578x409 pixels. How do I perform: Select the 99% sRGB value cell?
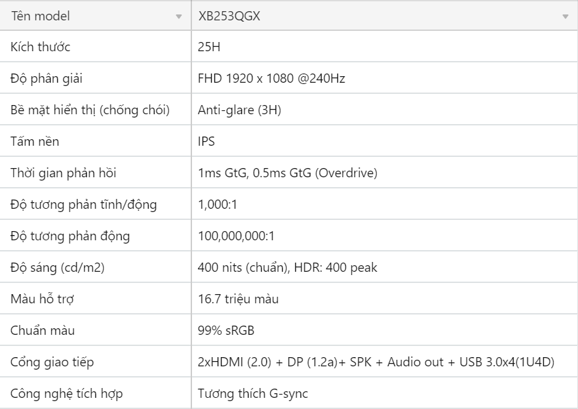(x=385, y=330)
